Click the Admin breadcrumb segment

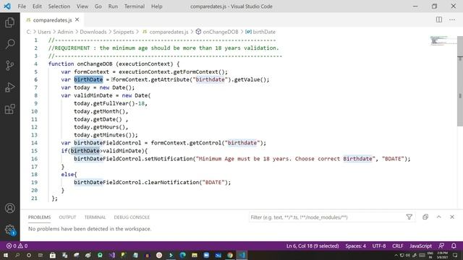65,32
